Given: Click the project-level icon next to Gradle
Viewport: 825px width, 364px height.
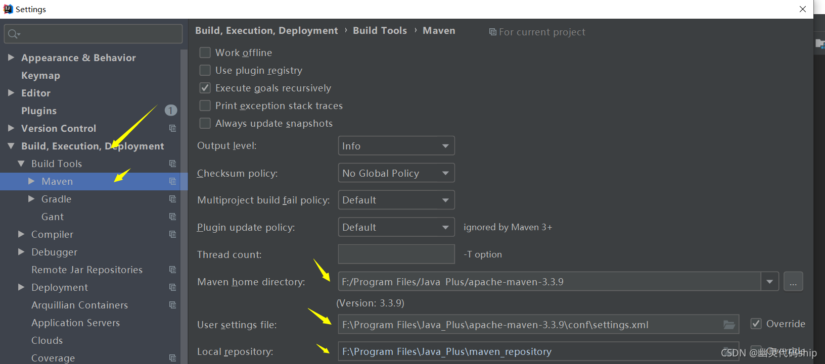Looking at the screenshot, I should click(173, 199).
